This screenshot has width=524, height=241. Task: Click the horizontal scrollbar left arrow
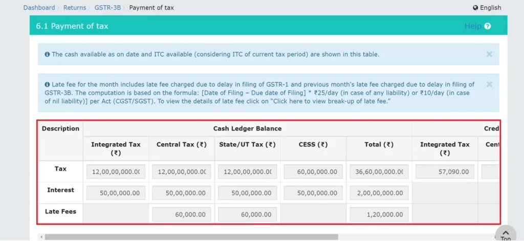41,237
